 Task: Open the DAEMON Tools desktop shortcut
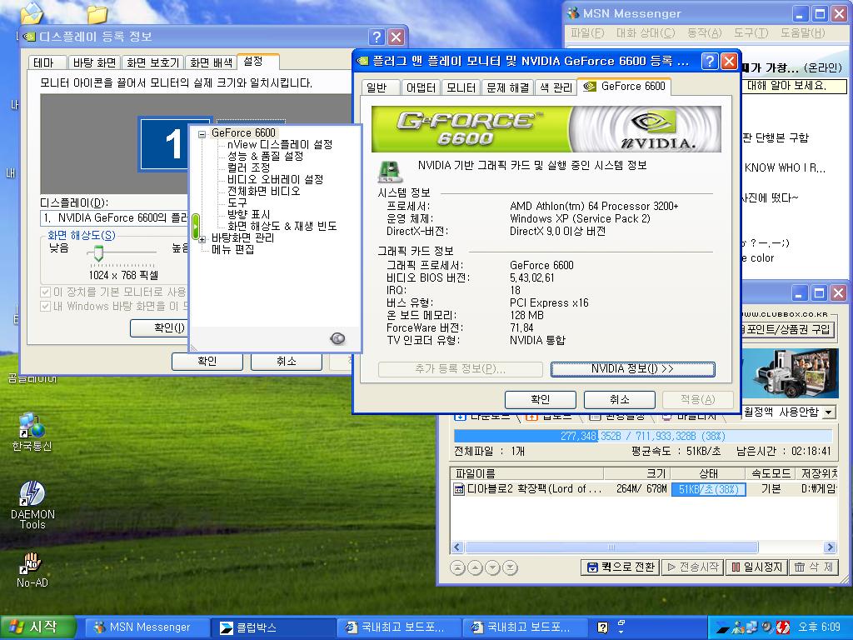coord(32,505)
